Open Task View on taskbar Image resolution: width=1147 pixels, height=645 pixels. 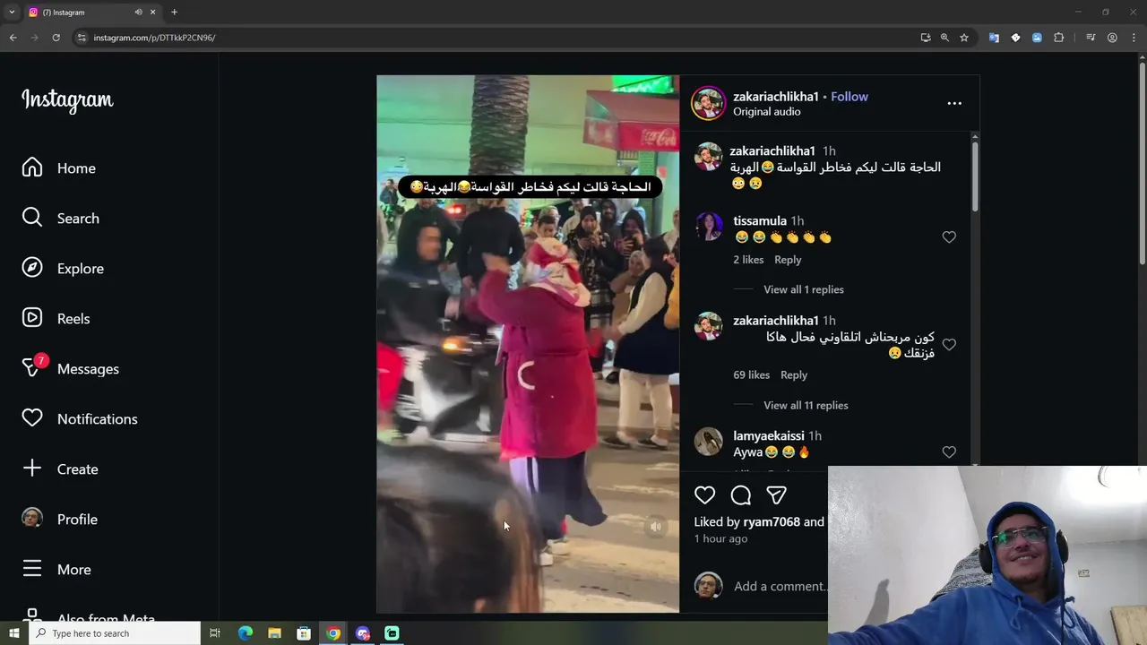(215, 633)
